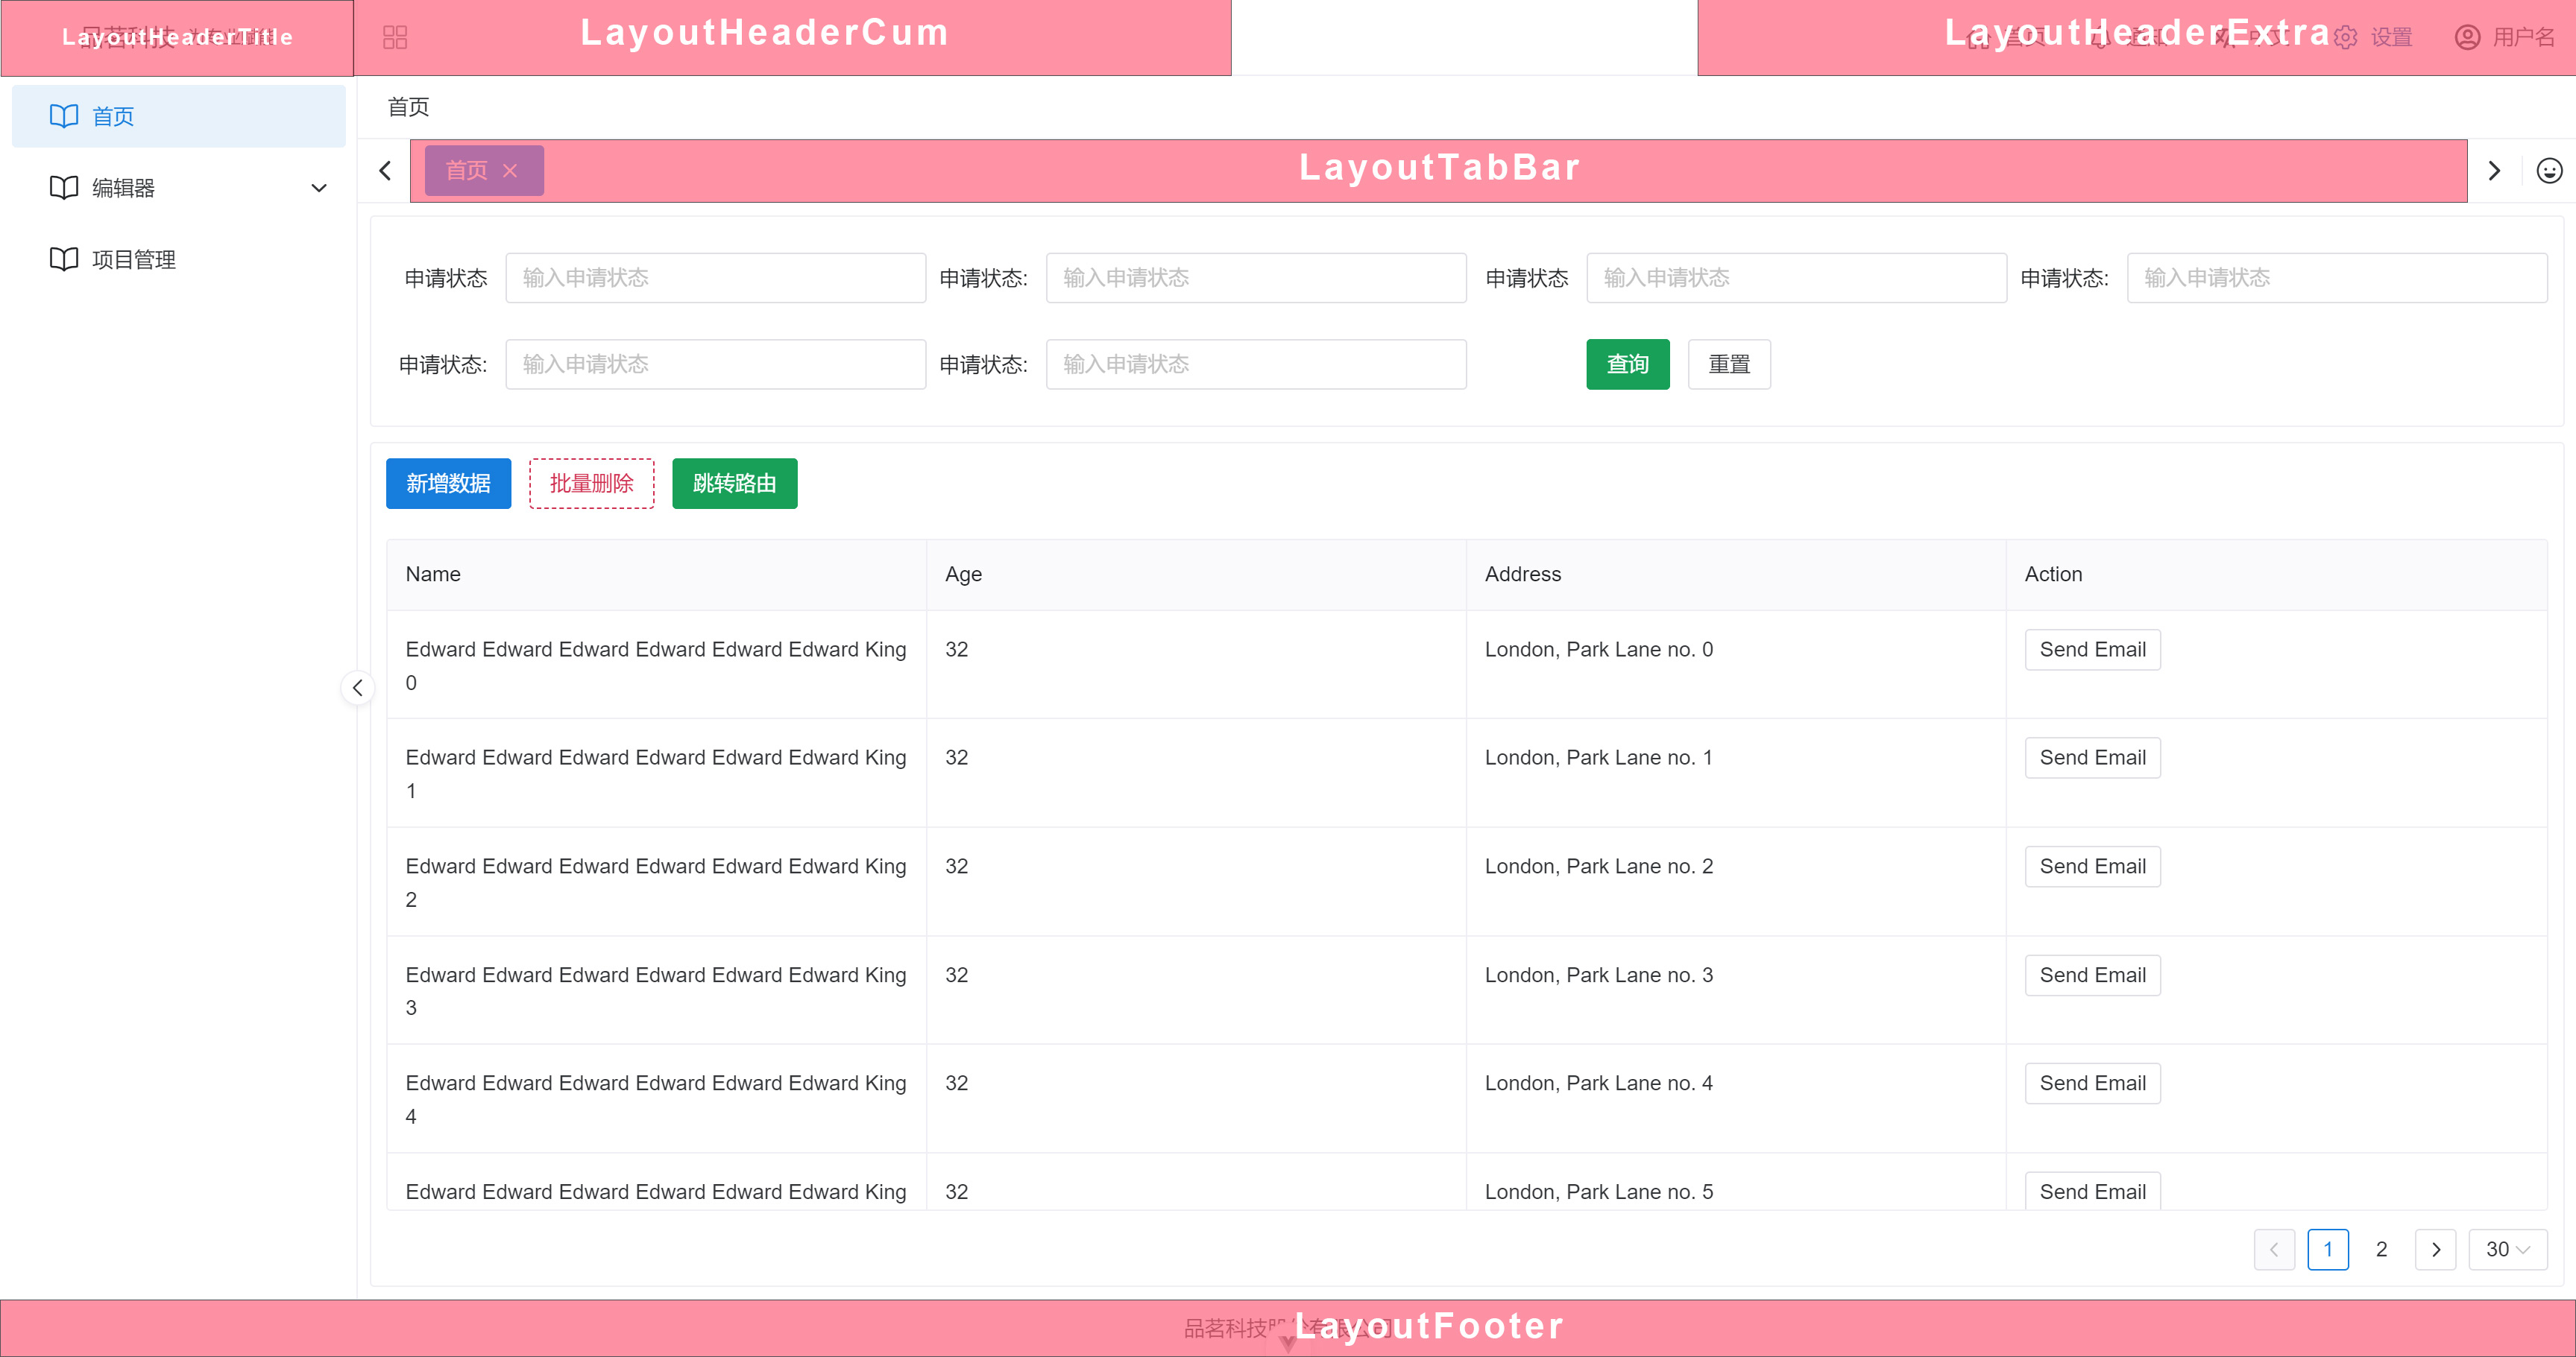Click the Name column header
This screenshot has width=2576, height=1357.
(x=656, y=575)
